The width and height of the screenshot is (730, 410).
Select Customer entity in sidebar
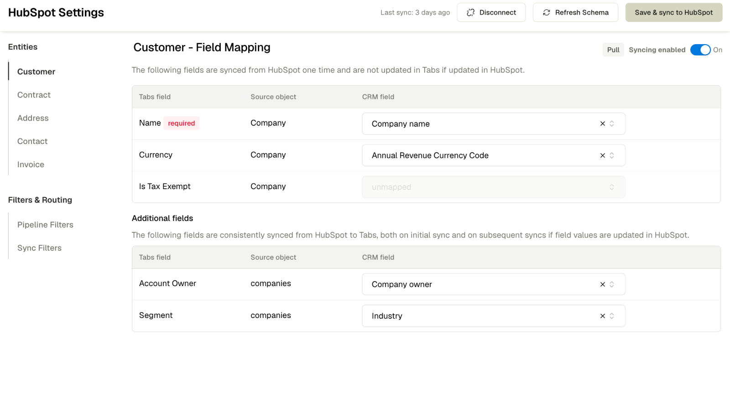click(x=36, y=72)
